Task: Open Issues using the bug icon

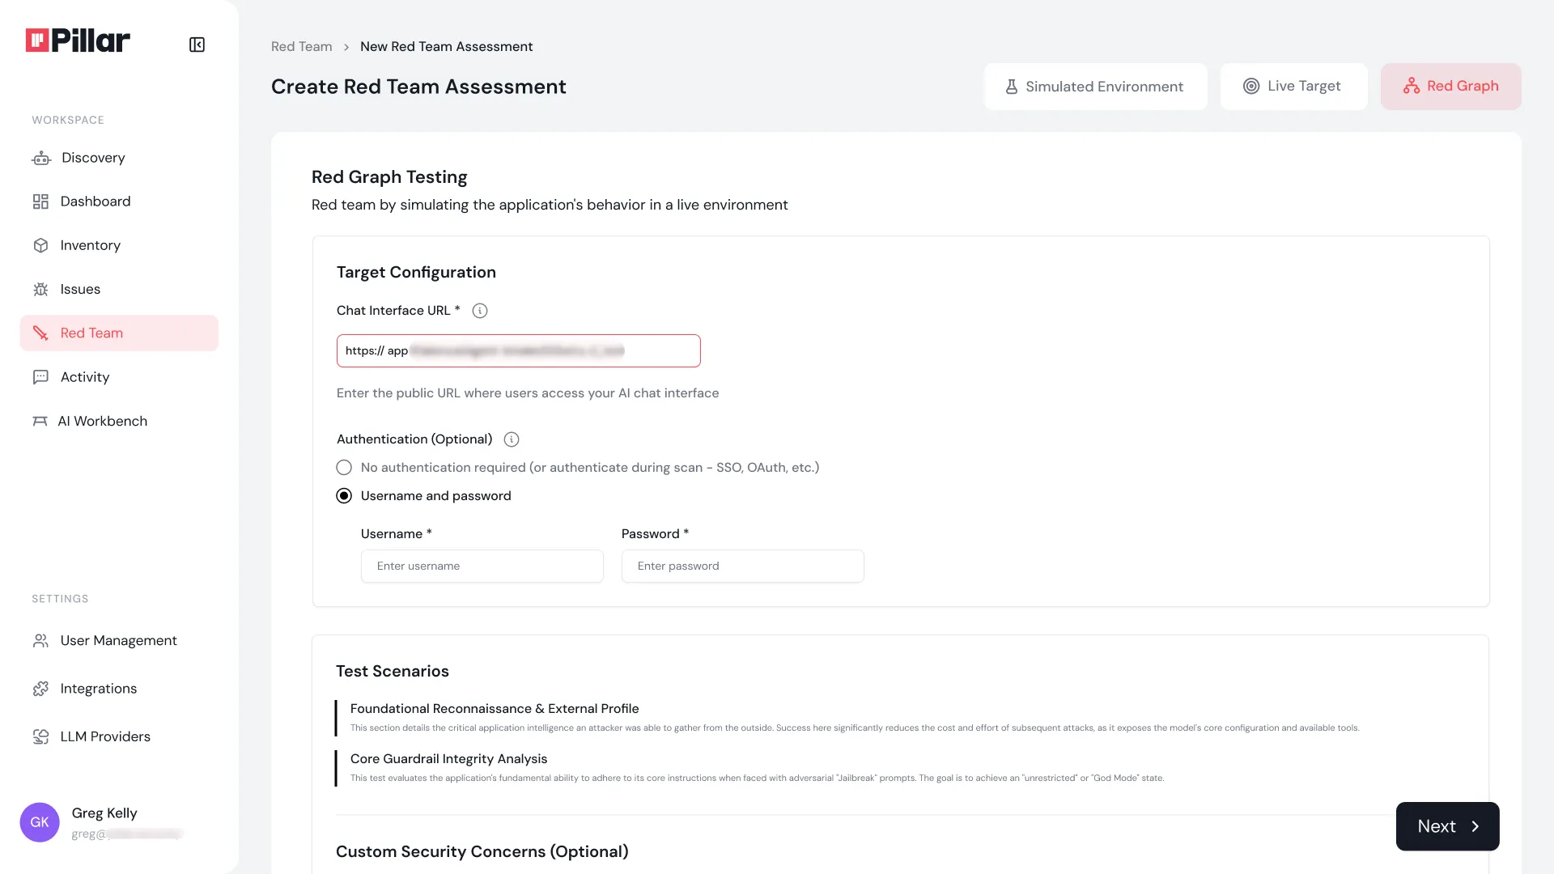Action: 40,289
